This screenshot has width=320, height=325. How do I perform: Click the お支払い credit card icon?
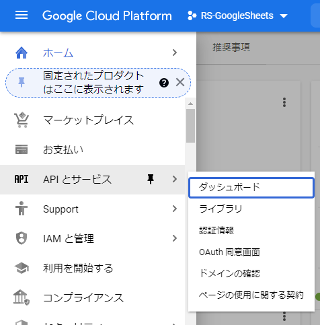[x=22, y=149]
